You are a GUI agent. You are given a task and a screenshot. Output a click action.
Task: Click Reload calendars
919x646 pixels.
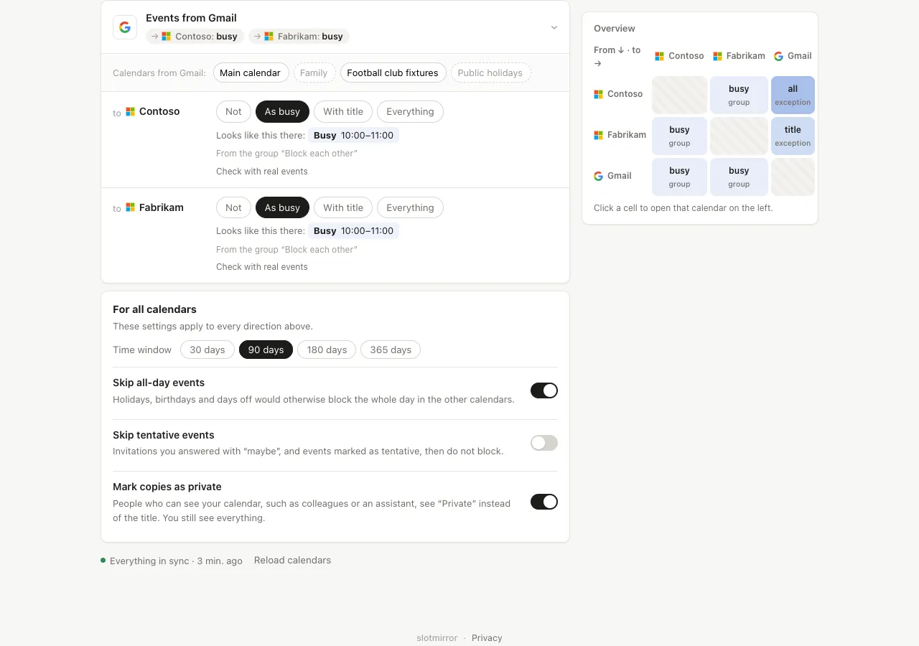tap(292, 560)
